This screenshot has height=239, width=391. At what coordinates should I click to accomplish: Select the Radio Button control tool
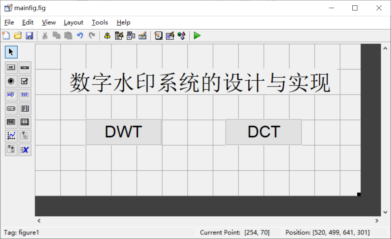(x=11, y=81)
